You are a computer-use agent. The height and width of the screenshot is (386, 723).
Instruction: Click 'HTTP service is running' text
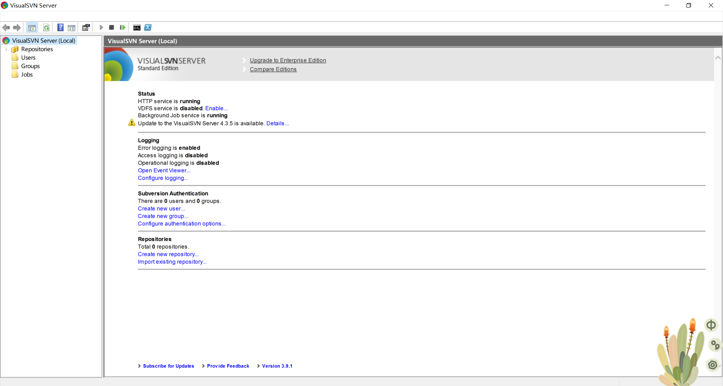pos(169,101)
